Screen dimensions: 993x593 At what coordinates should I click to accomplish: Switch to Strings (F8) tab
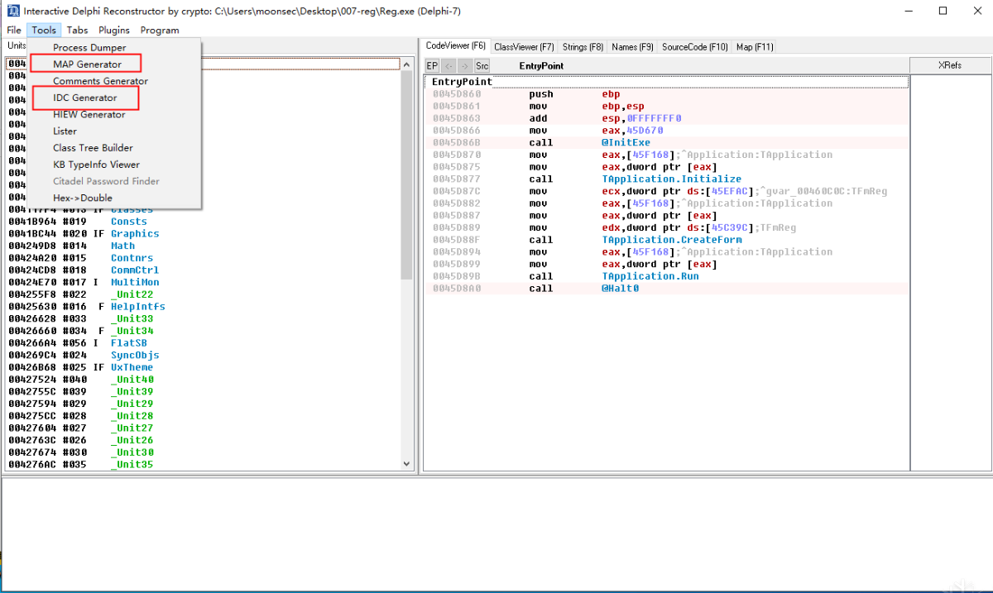point(583,47)
